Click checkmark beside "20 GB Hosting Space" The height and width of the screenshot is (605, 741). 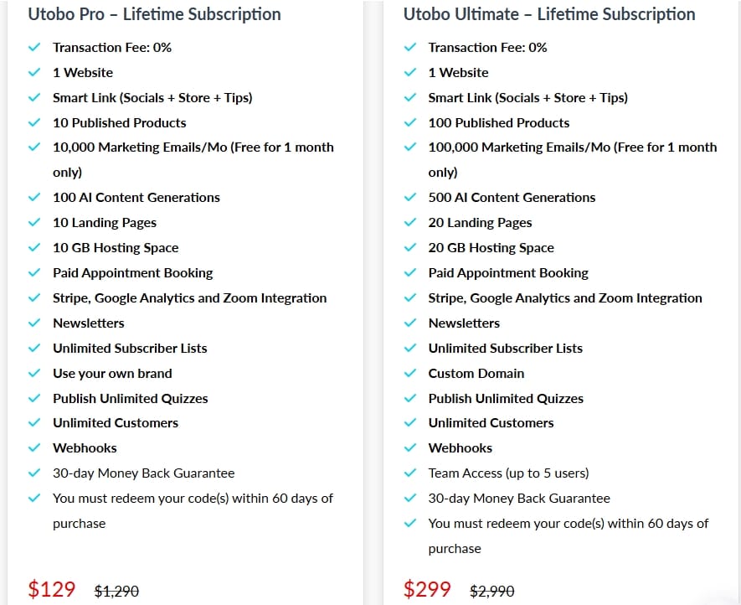click(410, 248)
